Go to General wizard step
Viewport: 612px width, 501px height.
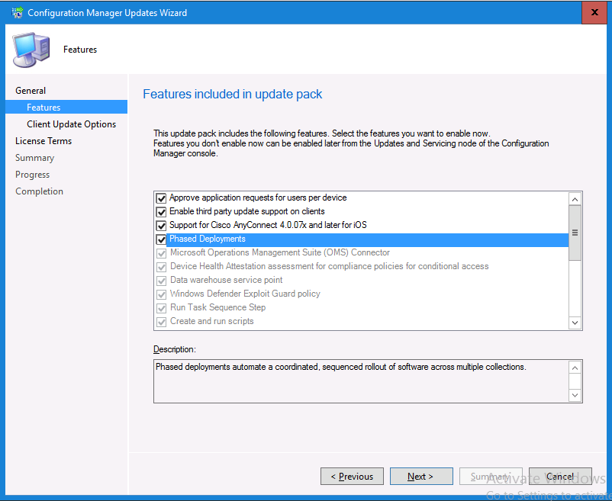(31, 91)
